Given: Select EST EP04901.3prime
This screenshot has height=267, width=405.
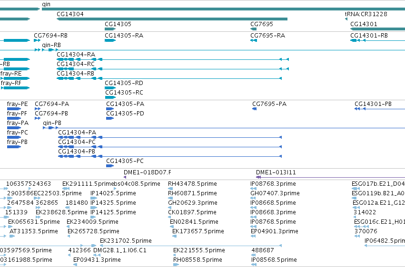Looking at the screenshot, I should click(x=253, y=236).
